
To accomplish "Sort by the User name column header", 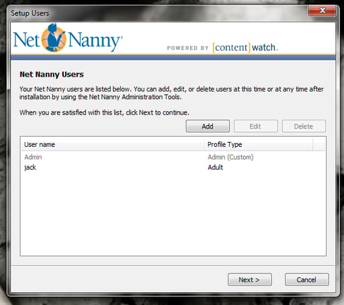I will (x=112, y=144).
